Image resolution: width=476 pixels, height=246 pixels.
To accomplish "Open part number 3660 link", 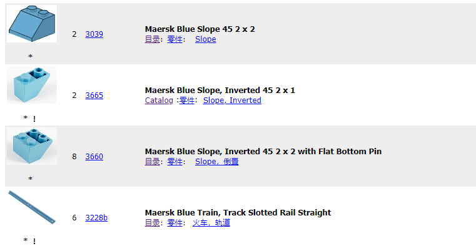I will coord(94,157).
